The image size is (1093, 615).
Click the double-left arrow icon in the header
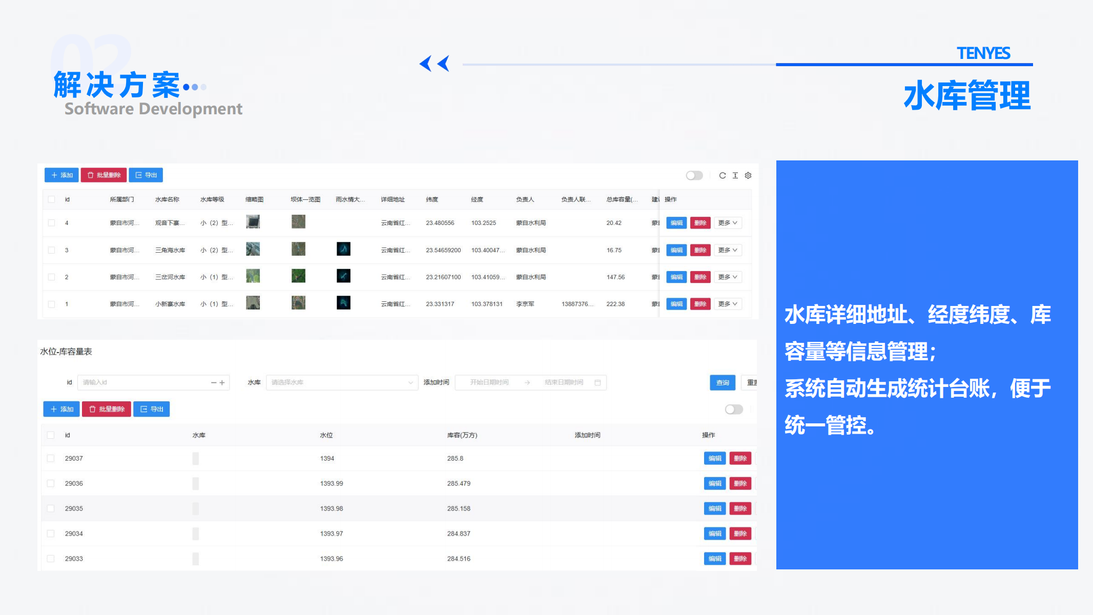(434, 64)
